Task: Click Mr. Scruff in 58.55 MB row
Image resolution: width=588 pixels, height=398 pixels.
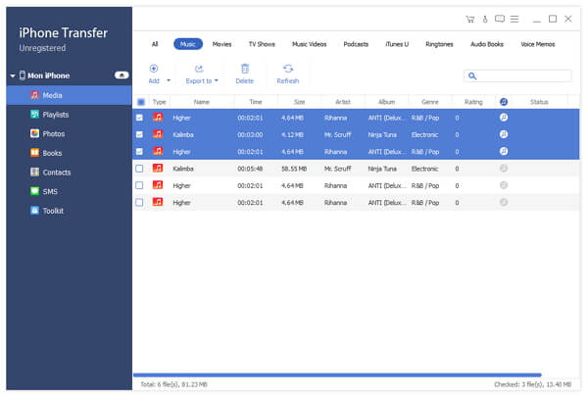Action: point(337,169)
